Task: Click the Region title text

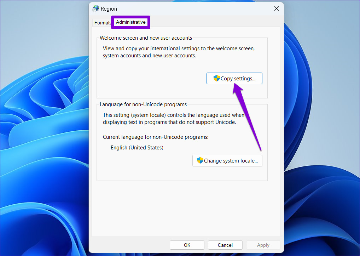Action: point(109,9)
